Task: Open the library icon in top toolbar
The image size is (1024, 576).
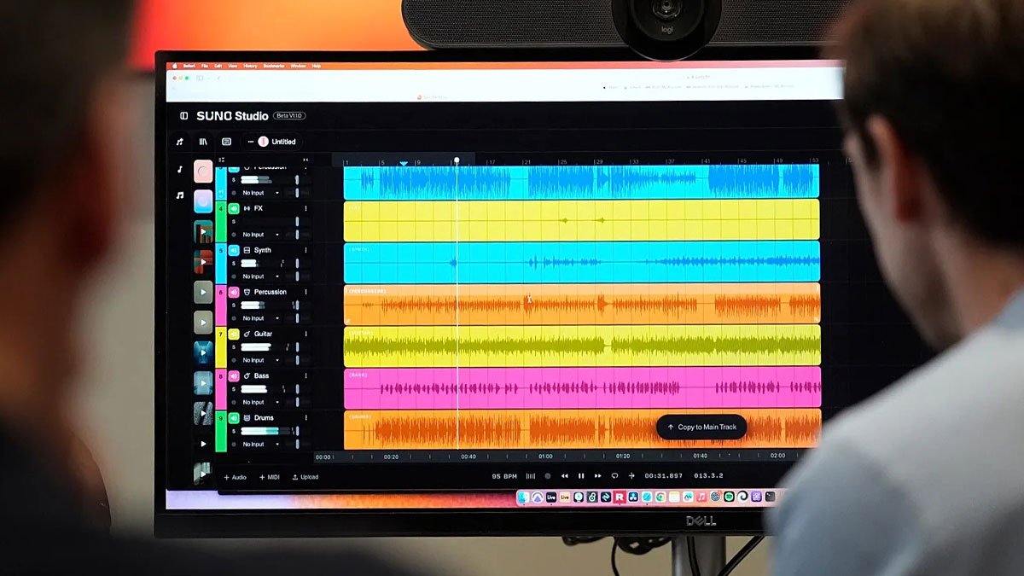Action: (x=203, y=142)
